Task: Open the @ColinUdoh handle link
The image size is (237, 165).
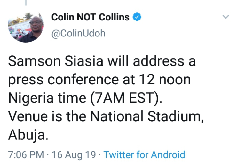Action: [78, 33]
